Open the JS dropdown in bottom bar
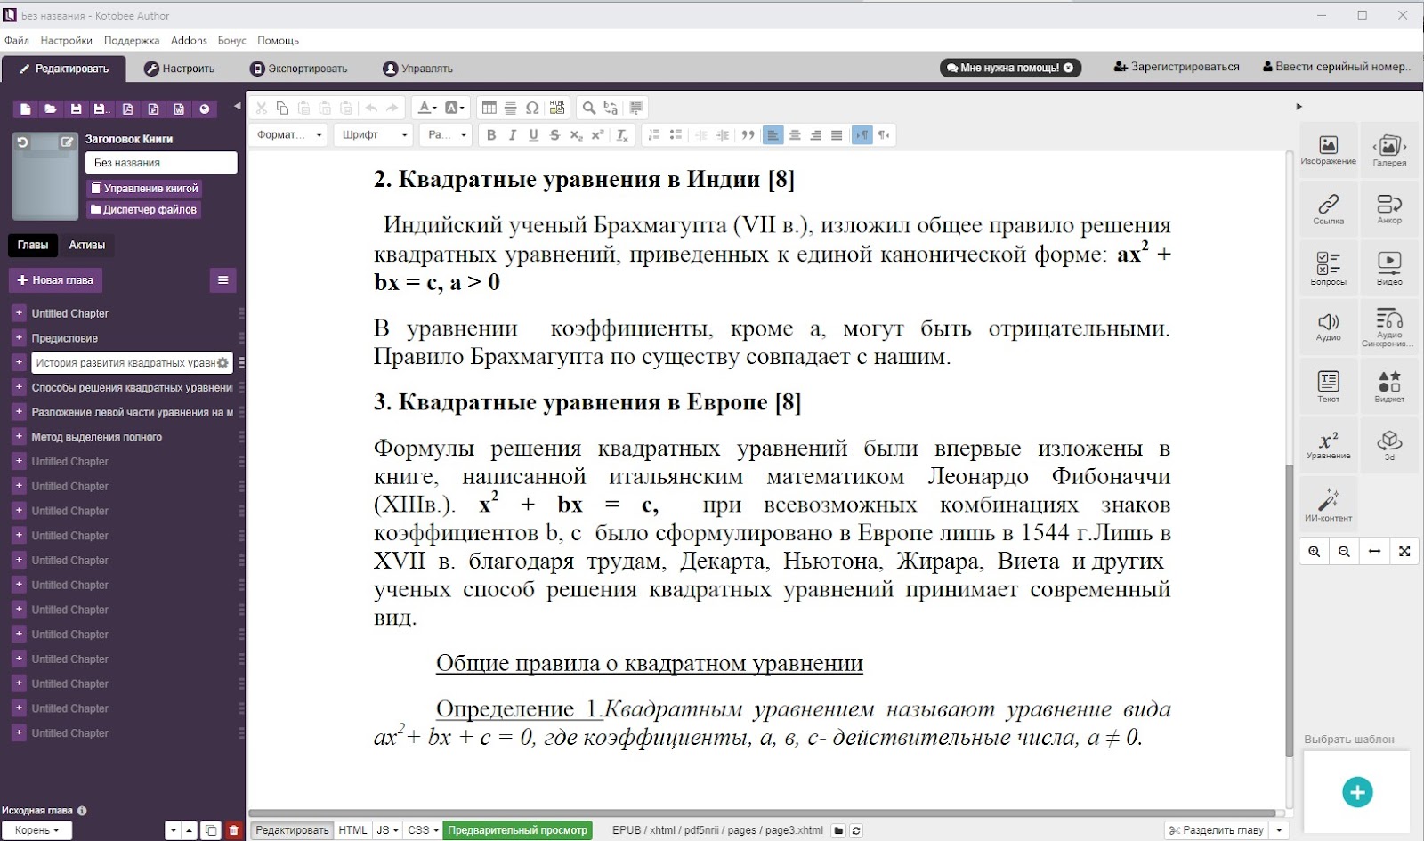Viewport: 1424px width, 841px height. [x=387, y=830]
